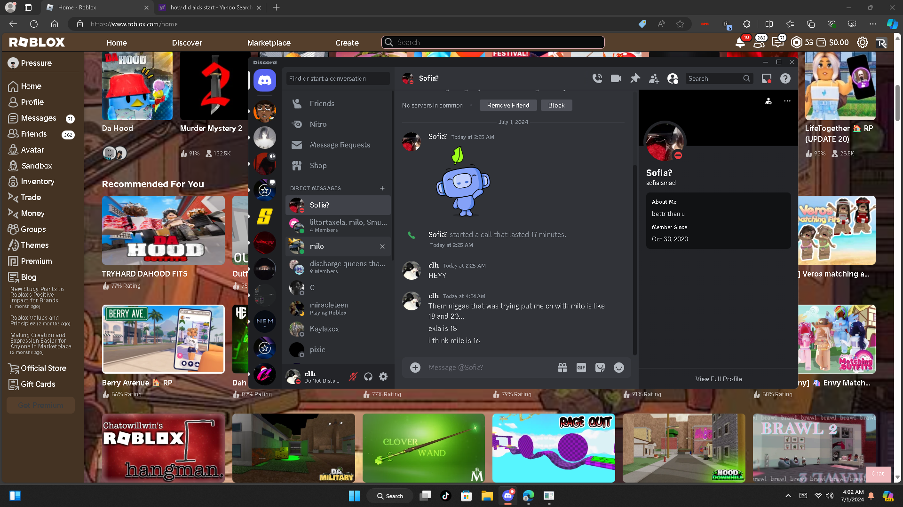Unmute the microphone in Discord user panel
This screenshot has width=903, height=507.
pos(353,376)
